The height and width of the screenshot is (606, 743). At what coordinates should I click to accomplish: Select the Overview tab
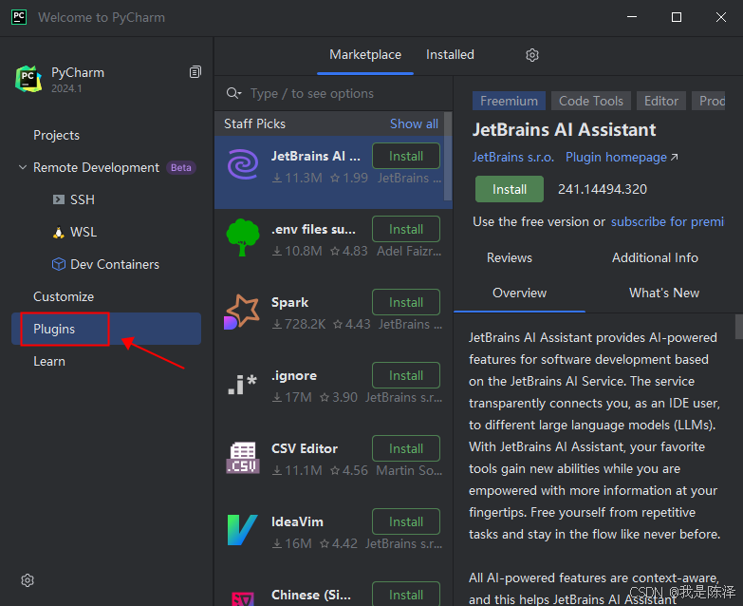click(519, 294)
